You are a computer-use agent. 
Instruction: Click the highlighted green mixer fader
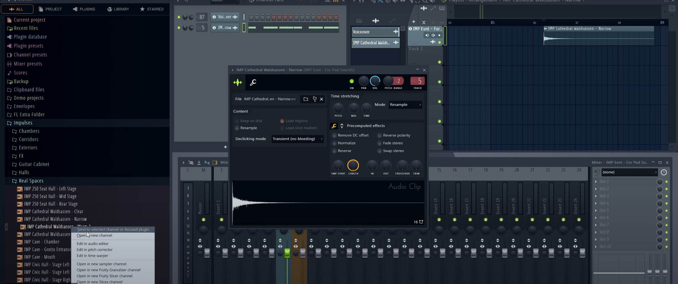[x=287, y=253]
